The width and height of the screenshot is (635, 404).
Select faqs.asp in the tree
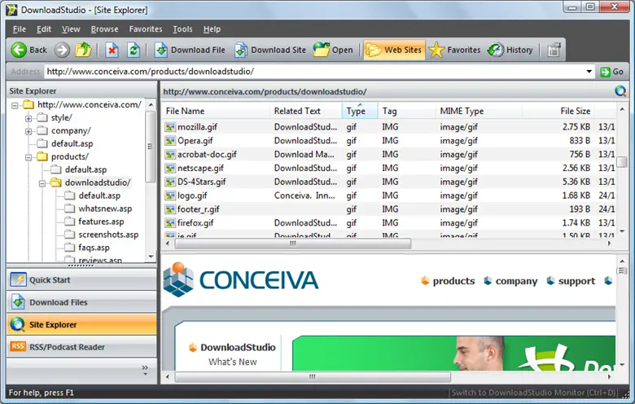coord(94,248)
